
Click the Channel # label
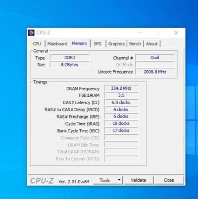coord(123,58)
